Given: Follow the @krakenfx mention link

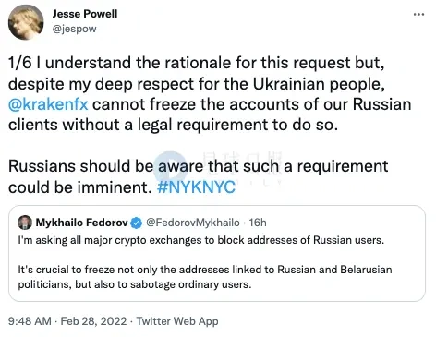Looking at the screenshot, I should (48, 104).
